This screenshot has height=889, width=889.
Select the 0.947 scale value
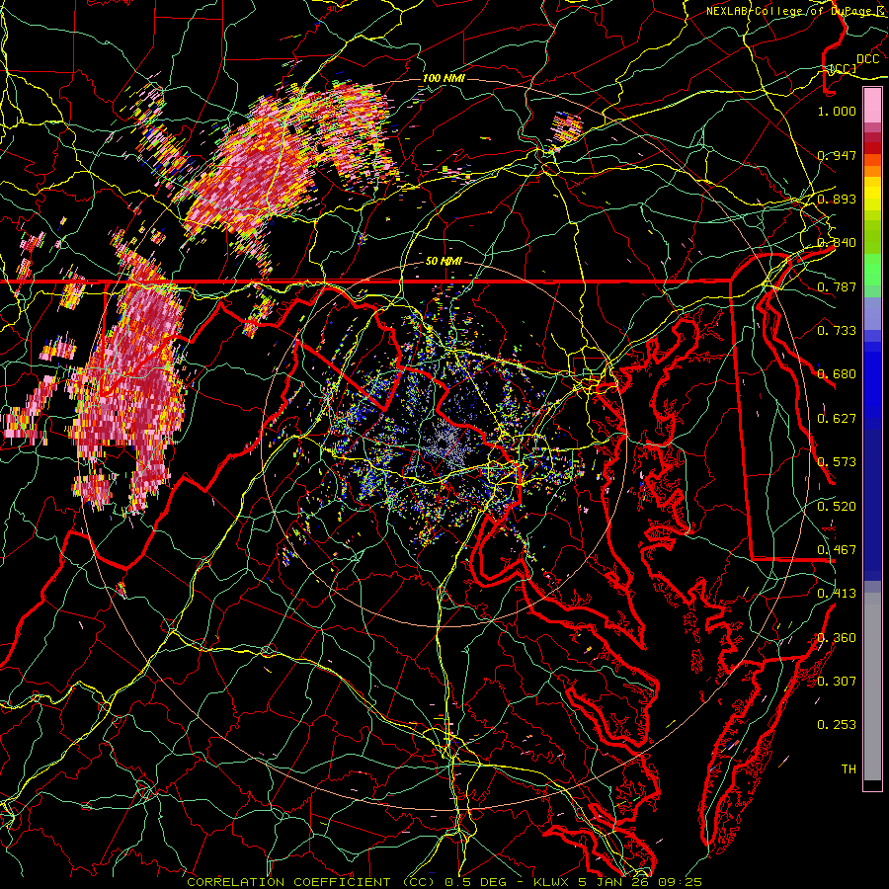(x=837, y=155)
